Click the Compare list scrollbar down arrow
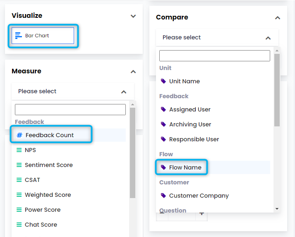Image resolution: width=295 pixels, height=237 pixels. click(x=277, y=209)
